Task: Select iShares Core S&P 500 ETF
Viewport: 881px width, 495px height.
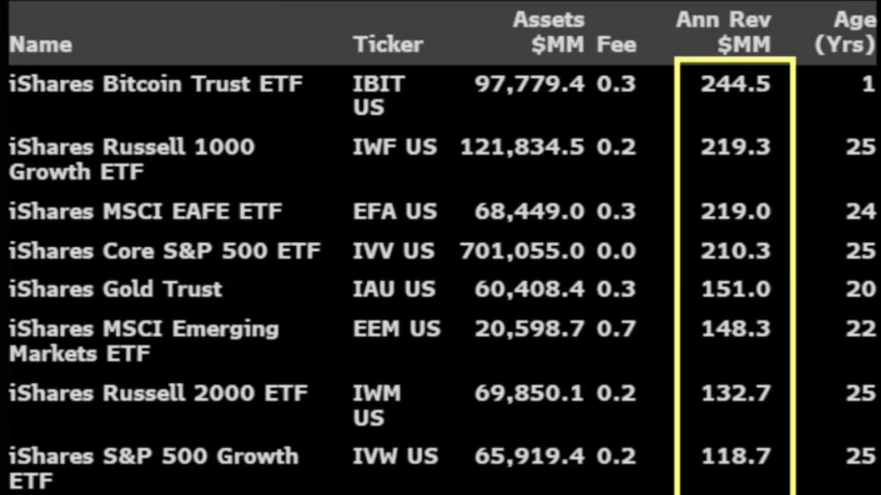Action: pyautogui.click(x=164, y=251)
